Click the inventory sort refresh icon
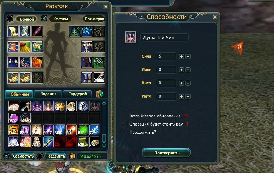274x173 pixels. pyautogui.click(x=100, y=94)
